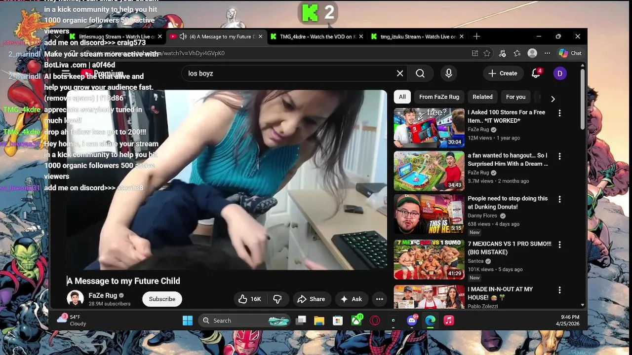
Task: Open the browser profile icon
Action: 532,53
